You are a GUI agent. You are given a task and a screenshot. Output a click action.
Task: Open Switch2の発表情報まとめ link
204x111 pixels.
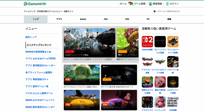38,52
